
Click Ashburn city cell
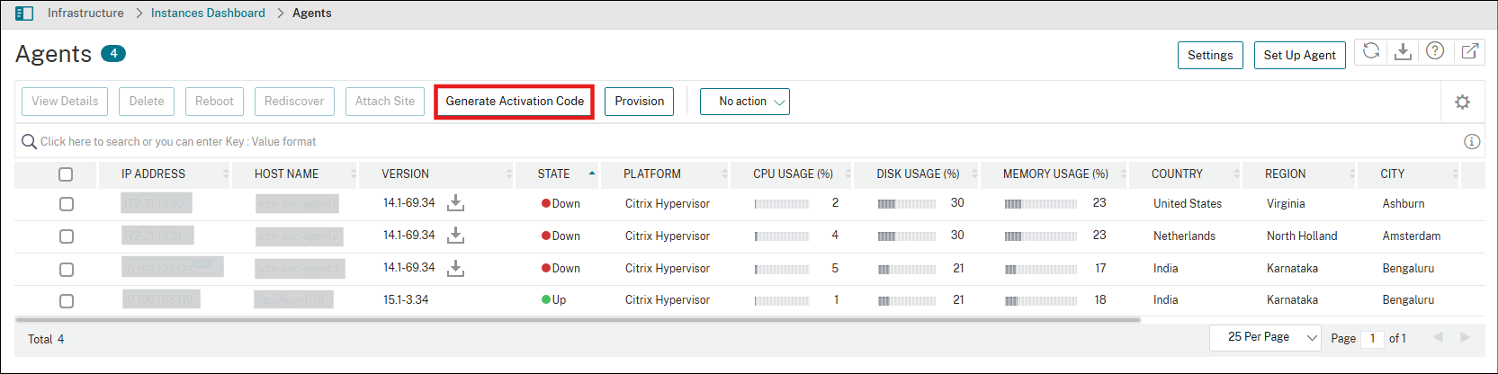(x=1404, y=204)
